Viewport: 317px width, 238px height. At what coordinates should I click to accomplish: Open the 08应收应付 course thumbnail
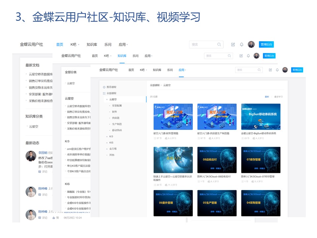pos(217,160)
